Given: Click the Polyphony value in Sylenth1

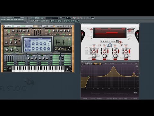Looking at the screenshot, I should pyautogui.click(x=13, y=26).
